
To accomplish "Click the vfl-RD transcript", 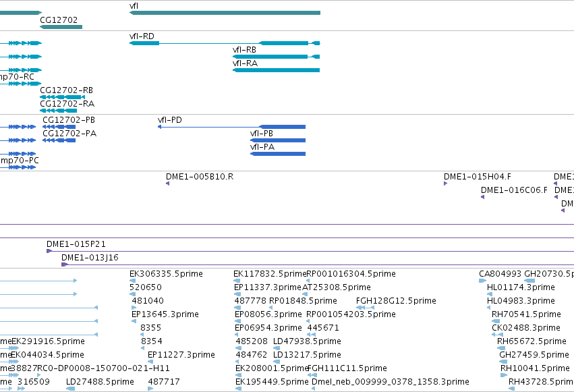I will (225, 43).
